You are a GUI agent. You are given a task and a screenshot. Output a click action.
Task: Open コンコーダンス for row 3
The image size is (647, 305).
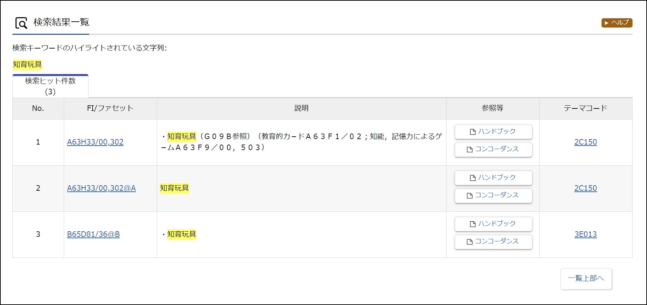click(493, 242)
